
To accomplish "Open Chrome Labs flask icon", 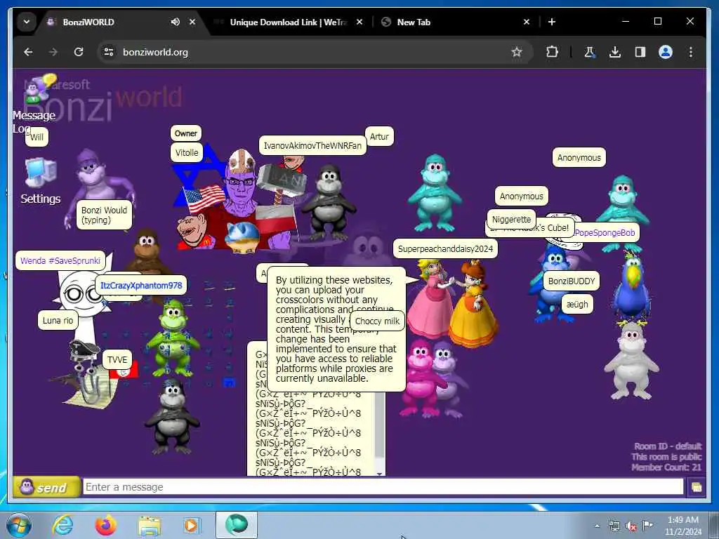I will point(590,52).
